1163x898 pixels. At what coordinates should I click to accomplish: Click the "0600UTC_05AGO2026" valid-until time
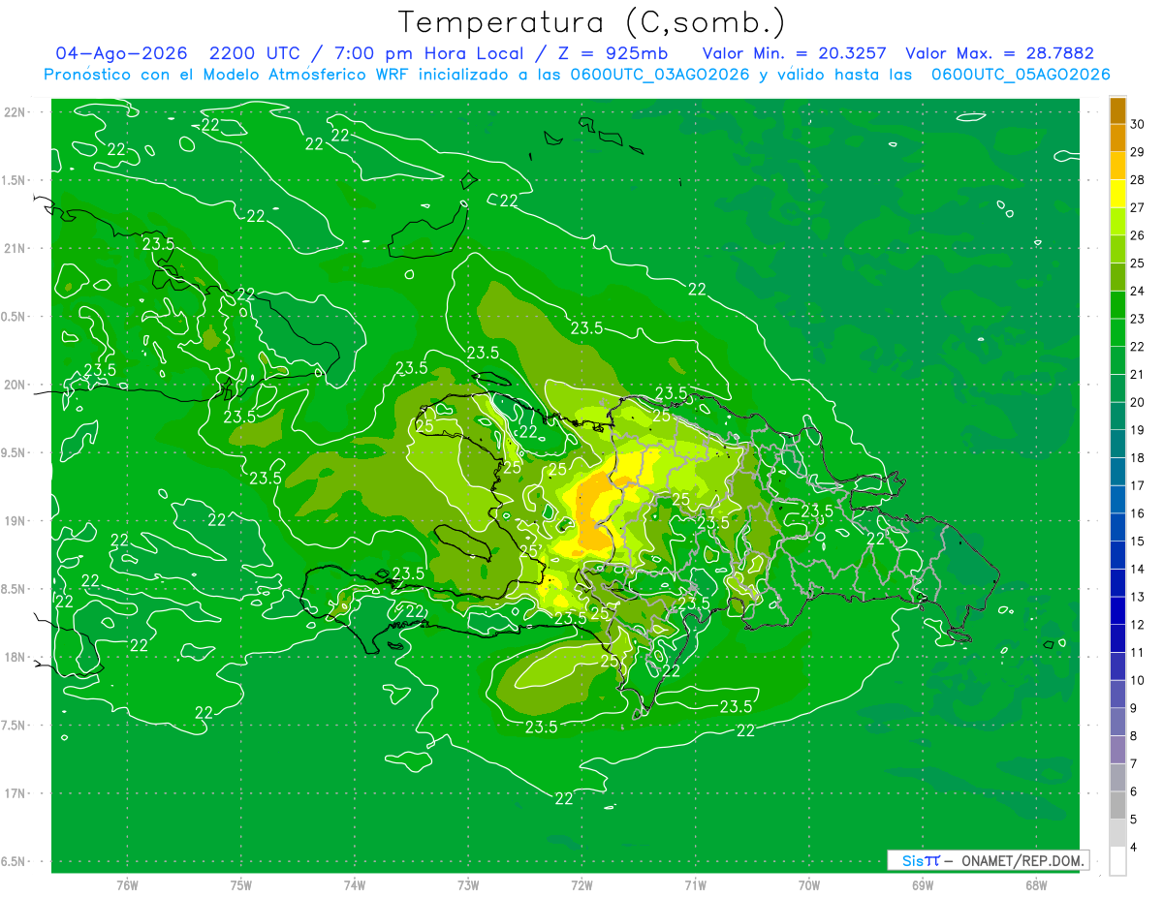[x=1021, y=74]
